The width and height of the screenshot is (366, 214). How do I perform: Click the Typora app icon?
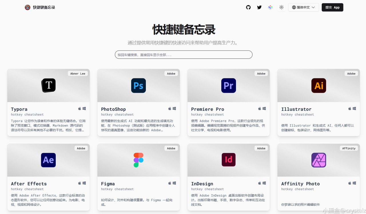(x=49, y=86)
